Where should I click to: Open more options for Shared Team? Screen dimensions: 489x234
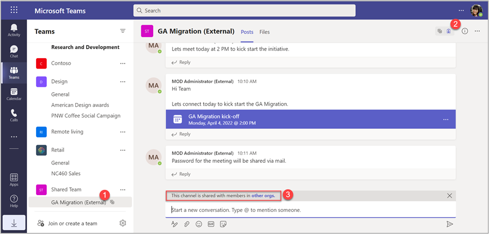pos(123,190)
